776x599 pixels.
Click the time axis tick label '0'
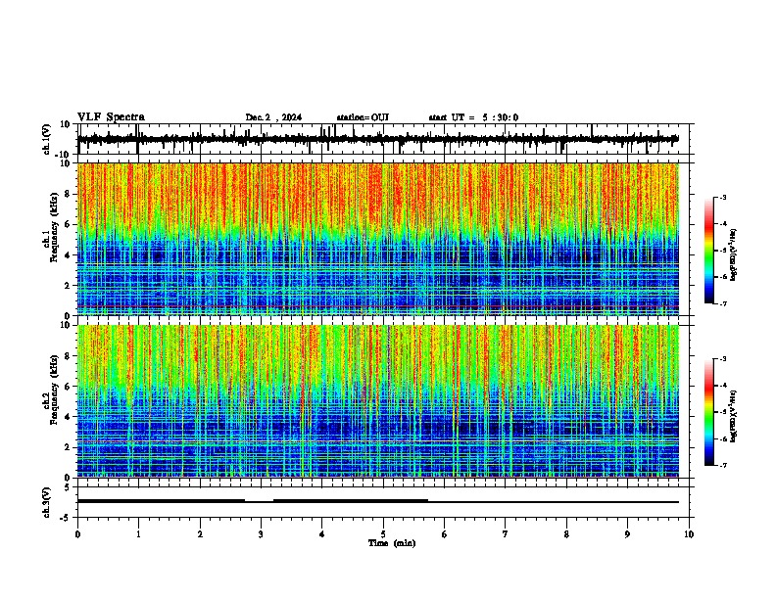77,534
